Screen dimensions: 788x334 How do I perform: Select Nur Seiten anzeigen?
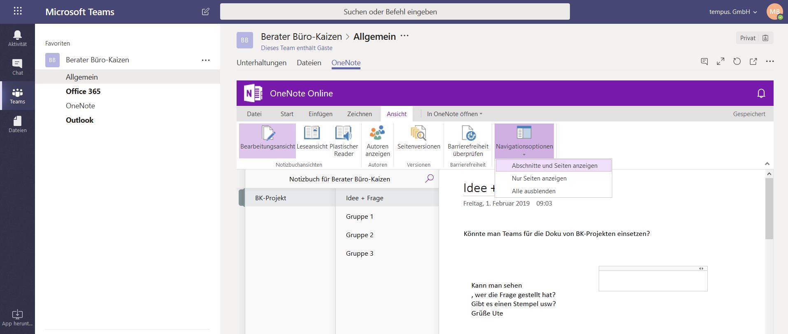click(554, 178)
